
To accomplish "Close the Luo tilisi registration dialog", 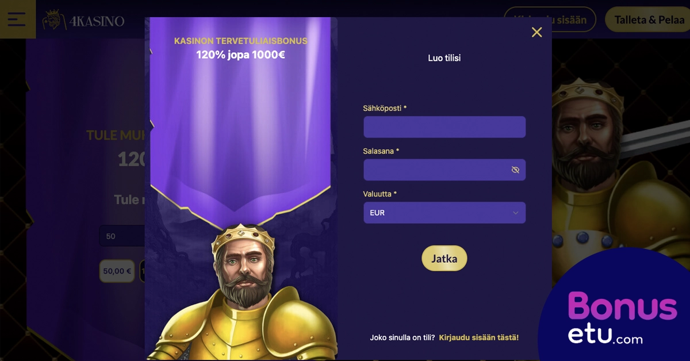I will [536, 32].
